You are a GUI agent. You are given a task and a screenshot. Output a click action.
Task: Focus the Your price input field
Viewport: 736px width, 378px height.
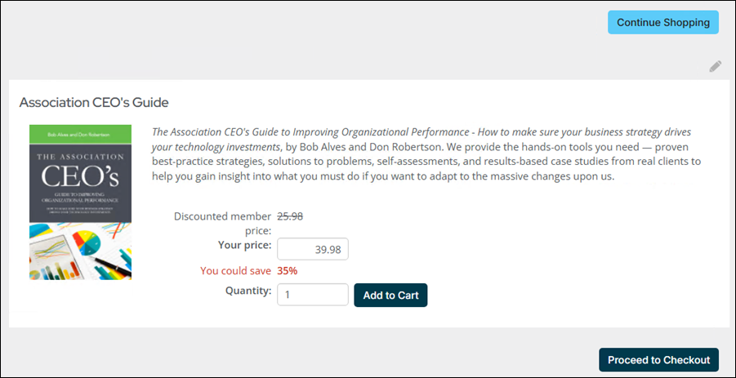313,249
